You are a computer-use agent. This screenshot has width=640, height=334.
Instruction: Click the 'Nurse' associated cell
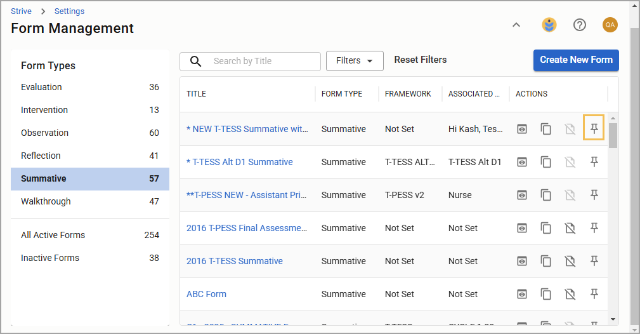click(x=460, y=196)
